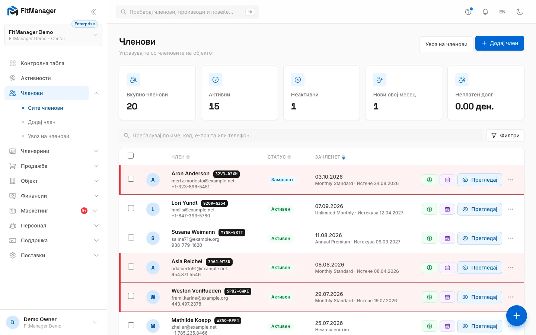
Task: Open Додај член in the sidebar submenu
Action: click(x=42, y=122)
